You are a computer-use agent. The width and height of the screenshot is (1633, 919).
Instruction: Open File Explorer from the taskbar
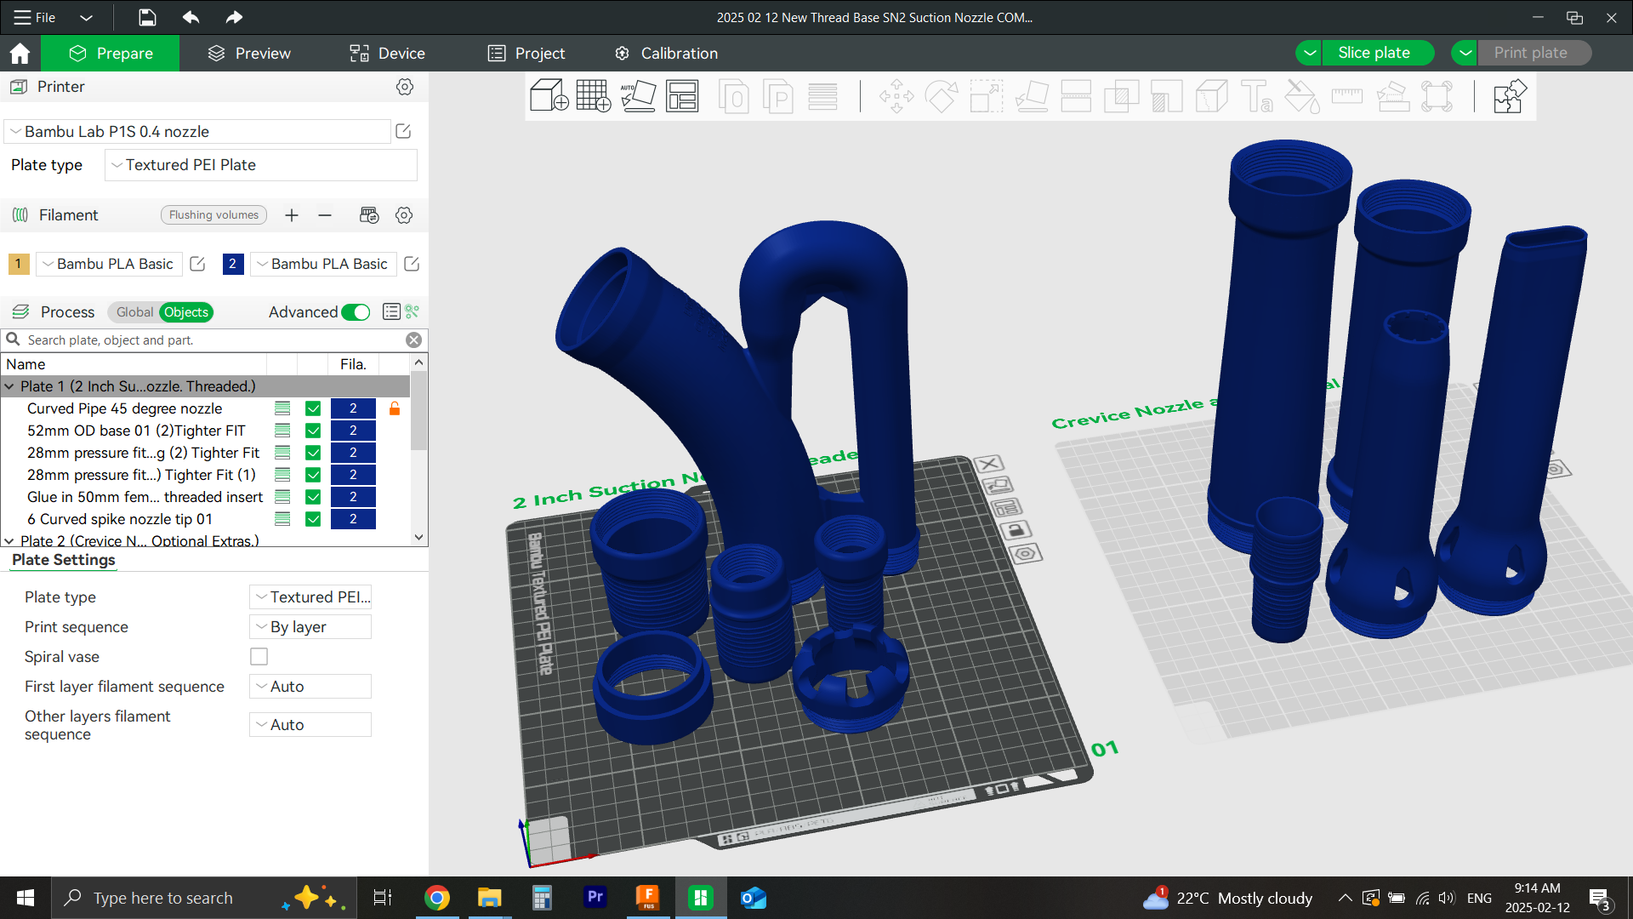(x=489, y=898)
